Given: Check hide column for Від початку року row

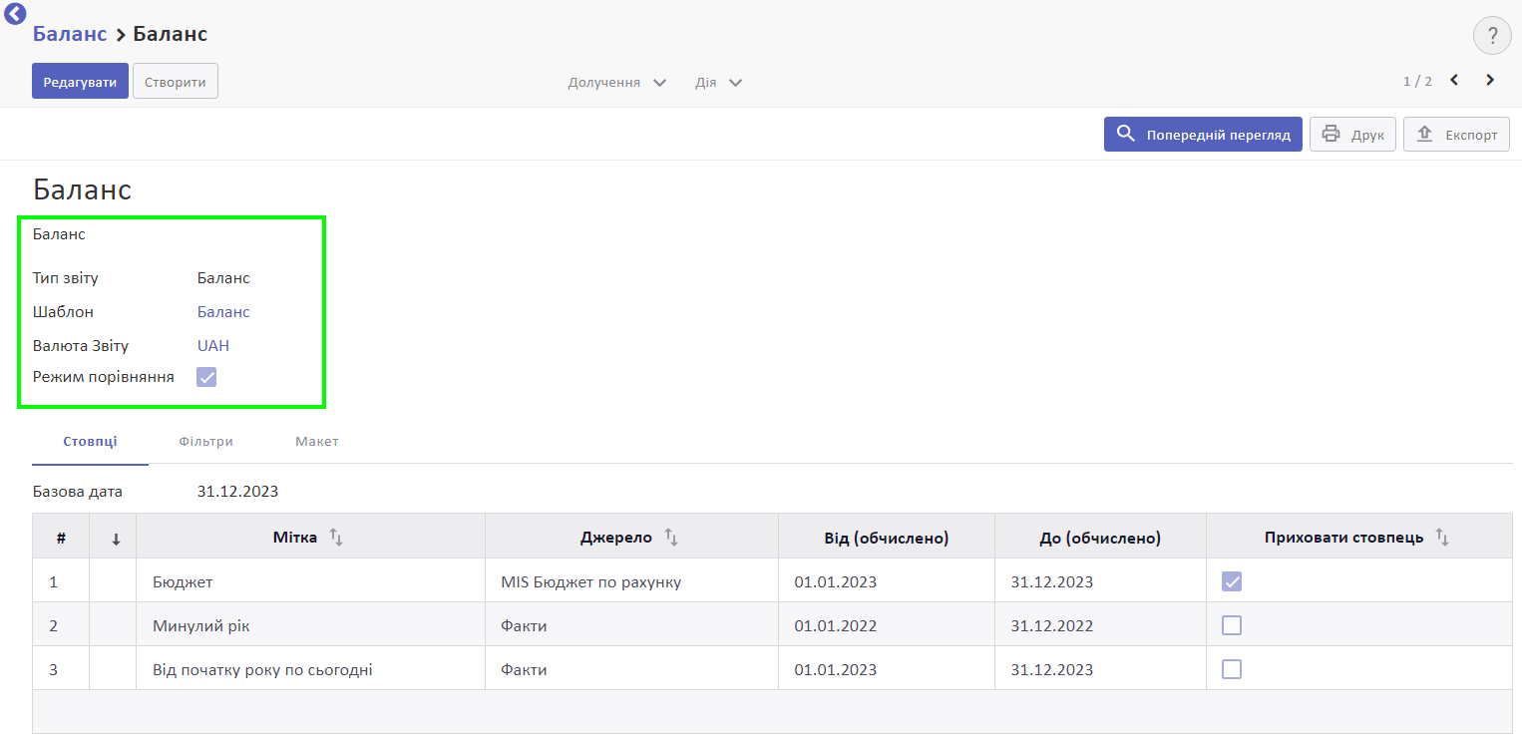Looking at the screenshot, I should (1232, 669).
